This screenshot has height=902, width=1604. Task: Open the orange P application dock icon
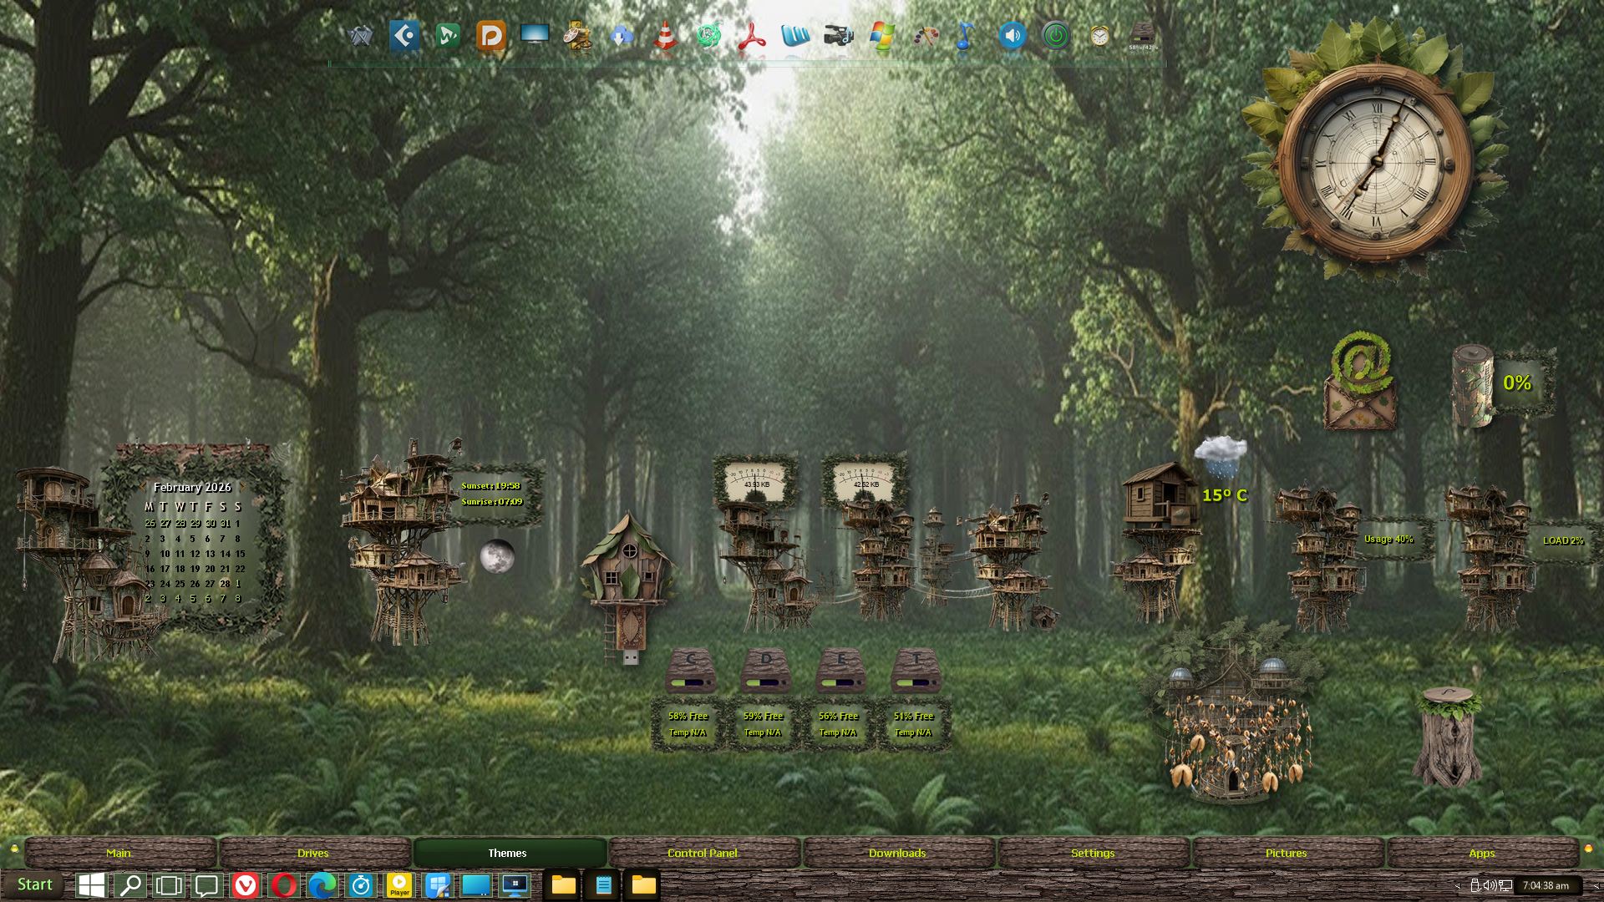click(x=490, y=36)
